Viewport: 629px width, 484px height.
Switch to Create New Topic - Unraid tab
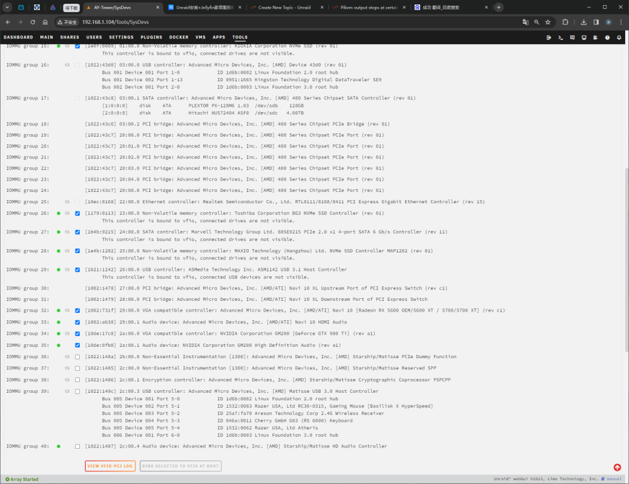tap(286, 7)
